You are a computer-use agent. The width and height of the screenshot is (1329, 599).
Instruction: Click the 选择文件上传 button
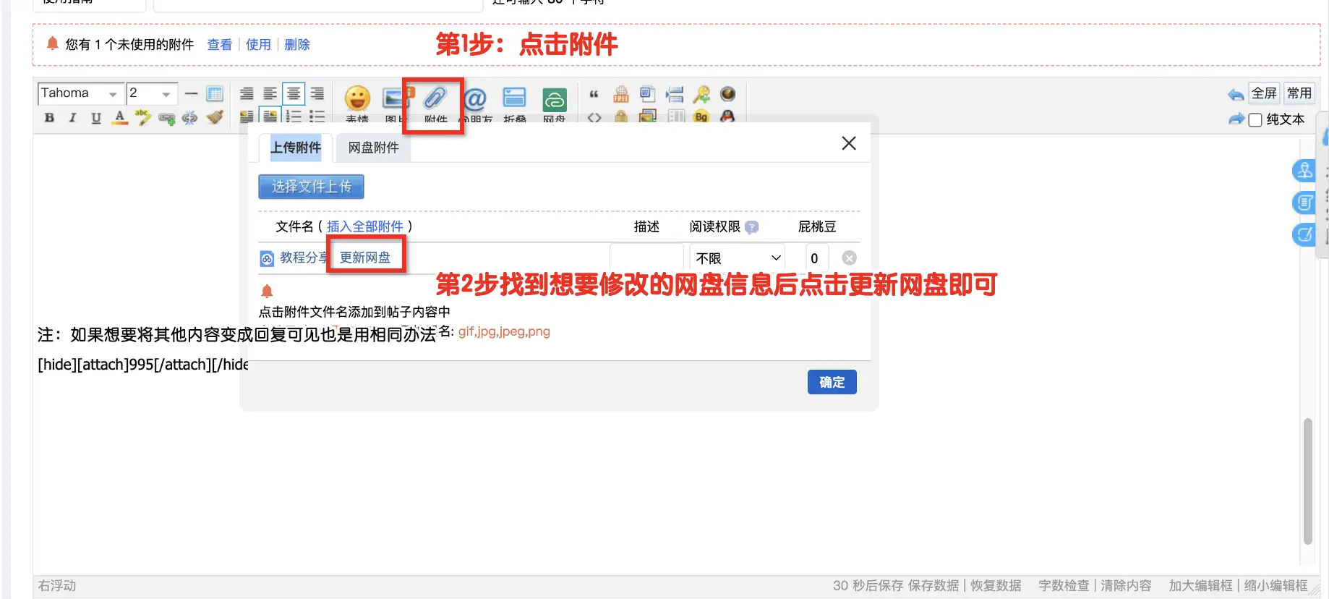(311, 187)
